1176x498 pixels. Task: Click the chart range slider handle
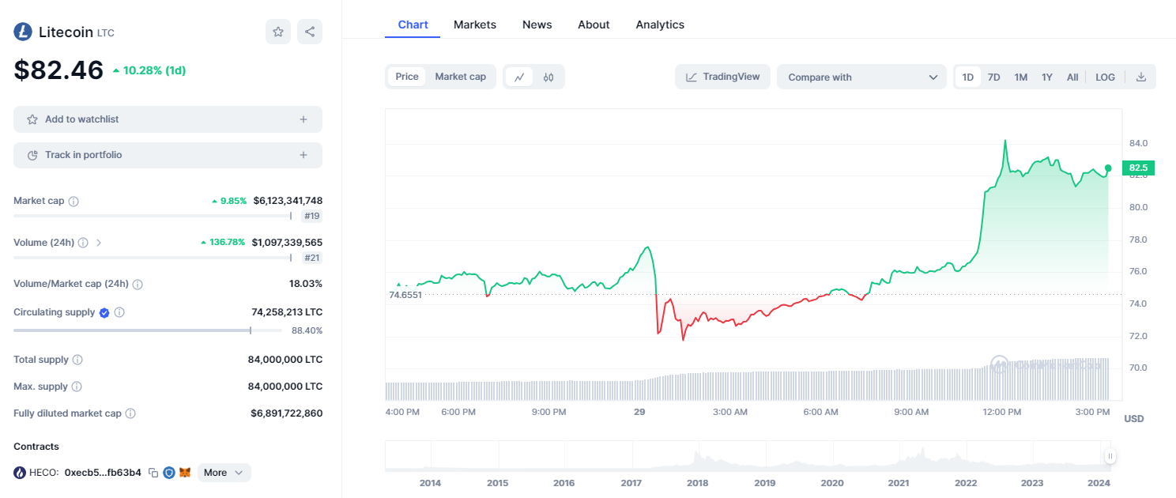[1110, 456]
